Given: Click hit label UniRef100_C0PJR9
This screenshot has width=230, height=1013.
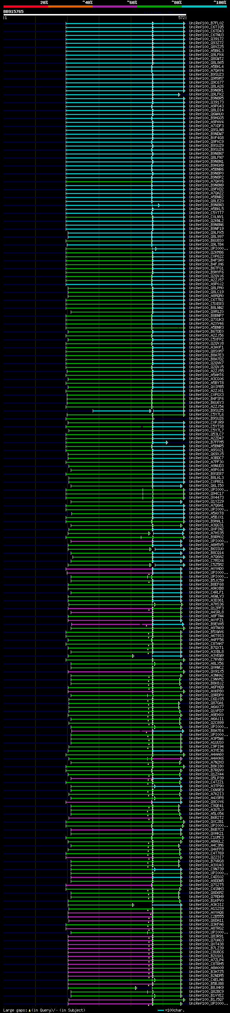Looking at the screenshot, I should pyautogui.click(x=206, y=422).
